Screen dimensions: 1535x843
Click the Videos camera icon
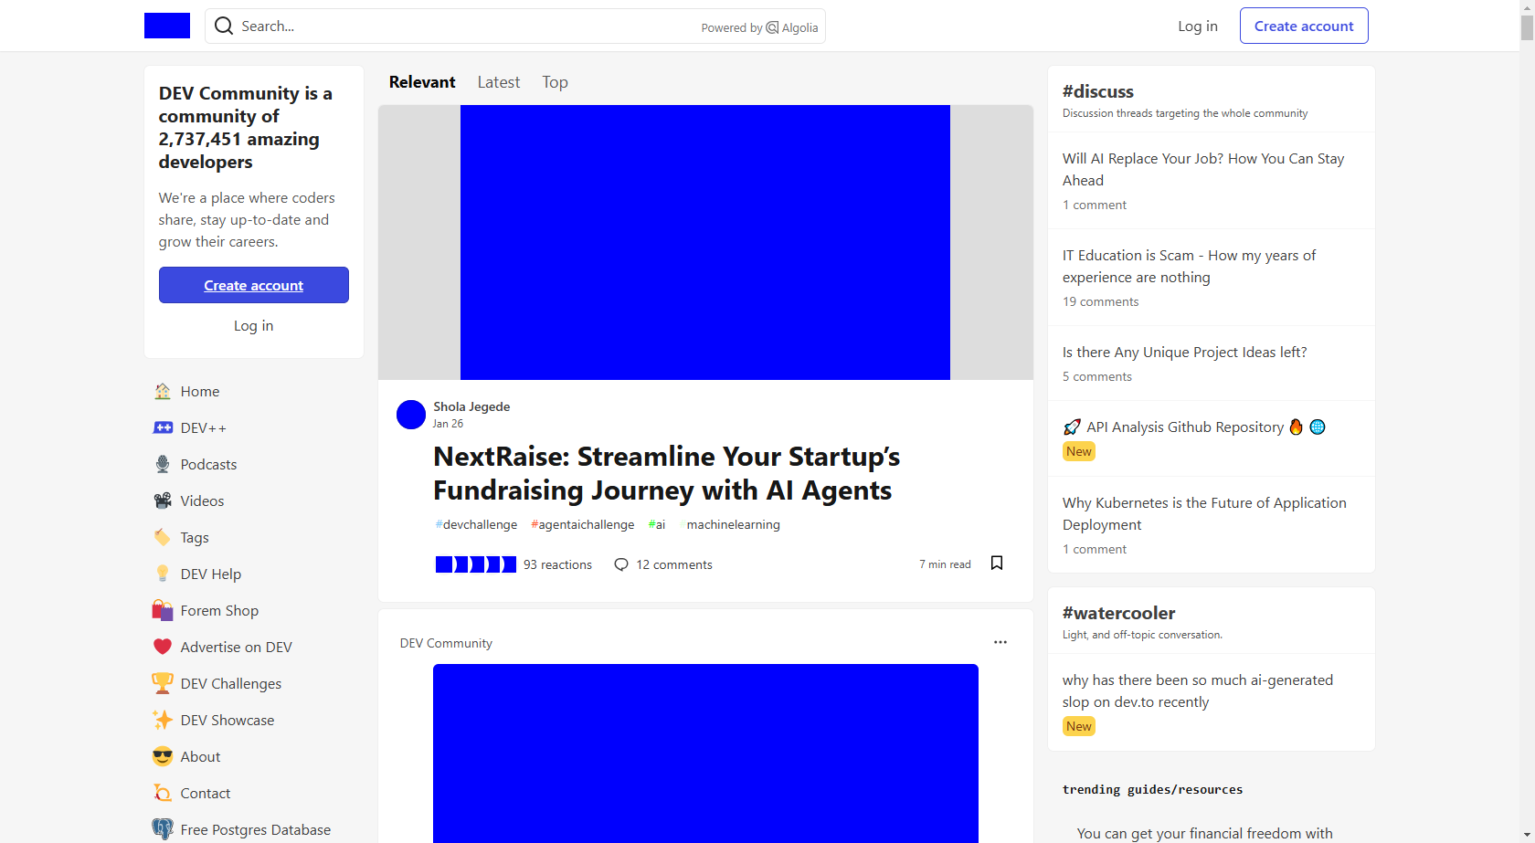(163, 501)
